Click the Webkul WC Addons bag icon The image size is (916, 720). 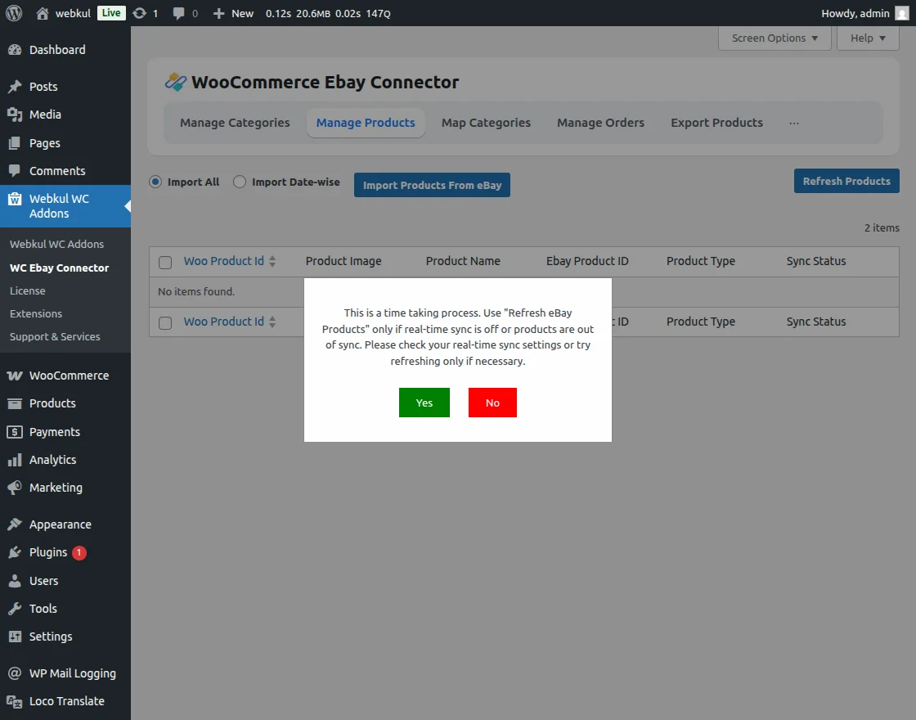[x=15, y=200]
